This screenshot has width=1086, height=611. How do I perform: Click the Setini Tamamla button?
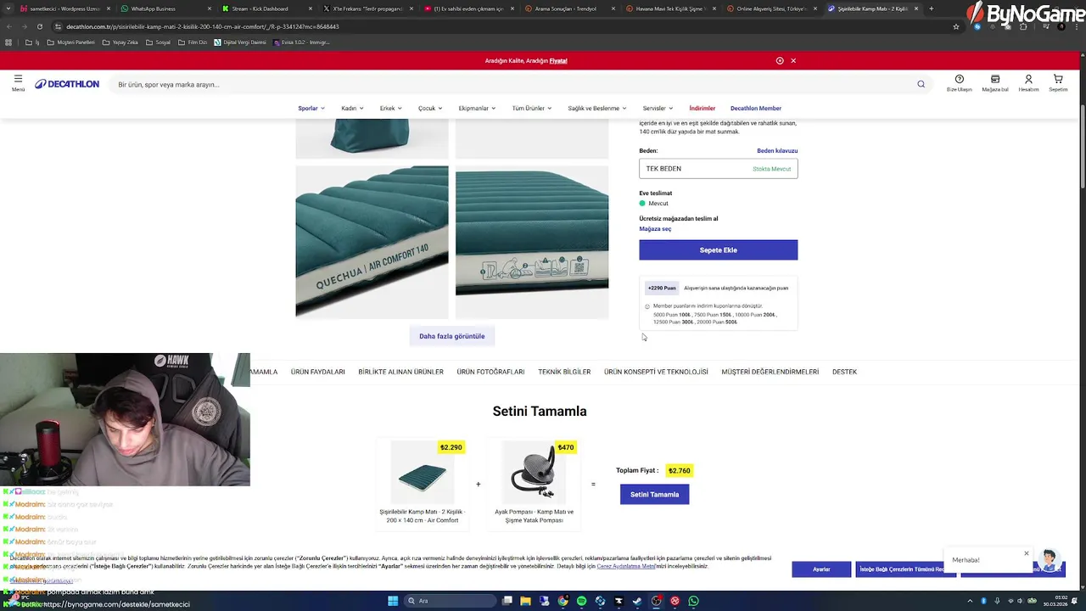655,494
